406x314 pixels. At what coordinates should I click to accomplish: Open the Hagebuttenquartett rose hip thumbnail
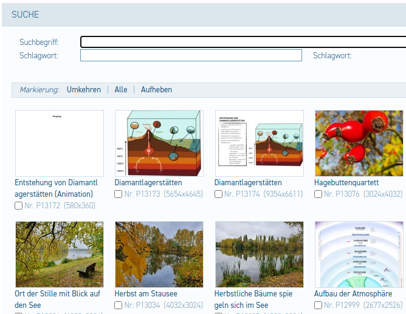(359, 143)
